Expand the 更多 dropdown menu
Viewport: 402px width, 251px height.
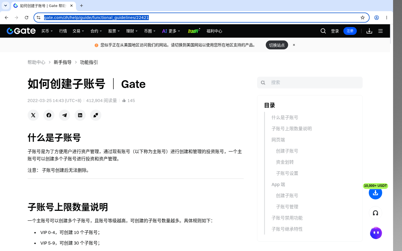[x=171, y=31]
